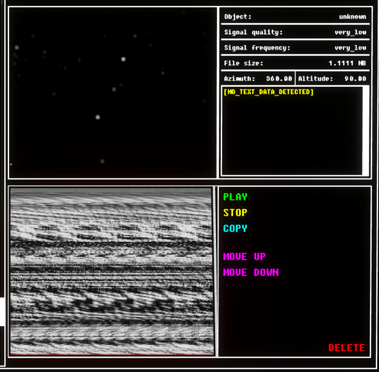Viewport: 379px width, 372px height.
Task: Click the Object value "unknown"
Action: point(352,17)
